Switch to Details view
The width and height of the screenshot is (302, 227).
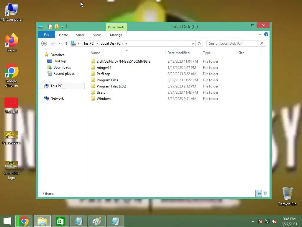[x=259, y=193]
